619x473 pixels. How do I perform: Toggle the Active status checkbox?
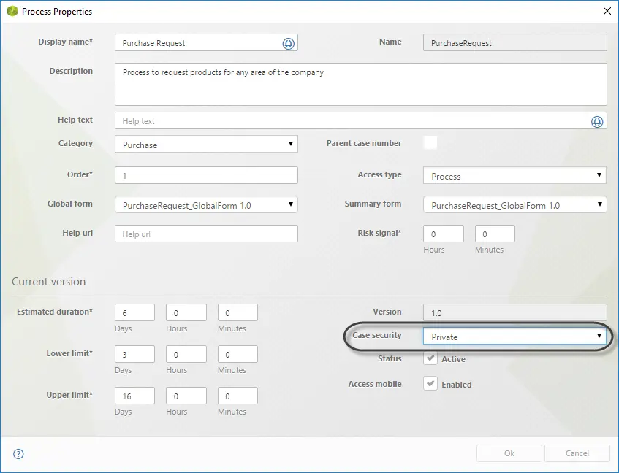(430, 358)
